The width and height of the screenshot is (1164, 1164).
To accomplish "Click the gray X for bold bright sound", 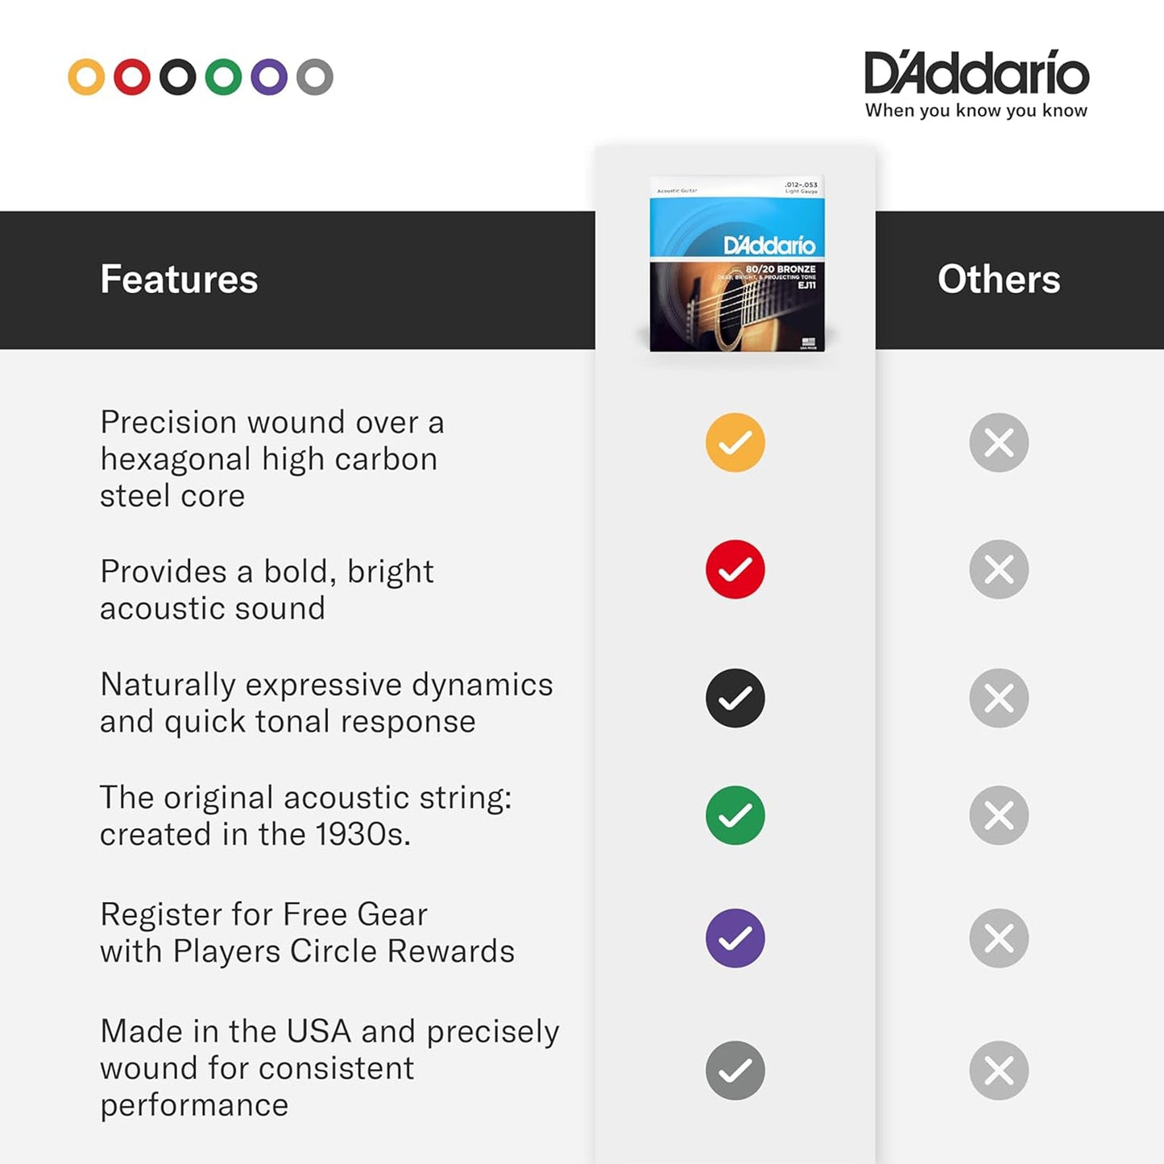I will (999, 570).
